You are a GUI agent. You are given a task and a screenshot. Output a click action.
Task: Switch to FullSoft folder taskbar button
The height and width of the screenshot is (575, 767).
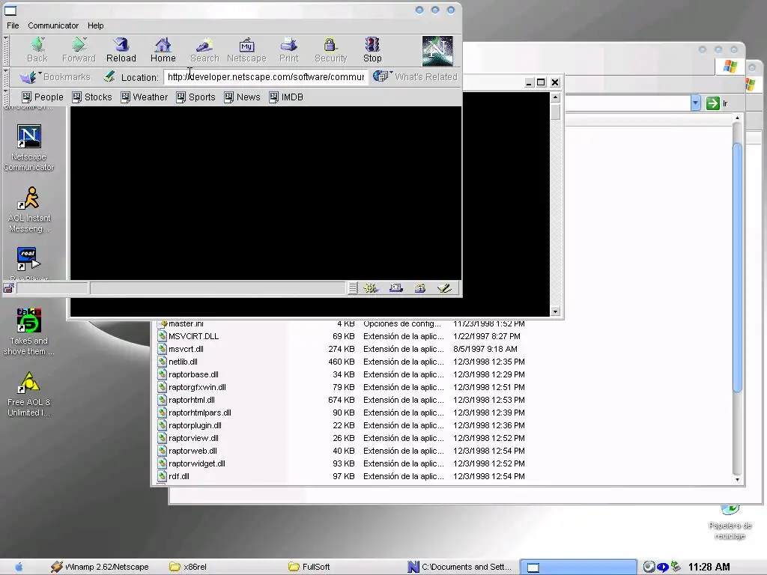coord(309,568)
